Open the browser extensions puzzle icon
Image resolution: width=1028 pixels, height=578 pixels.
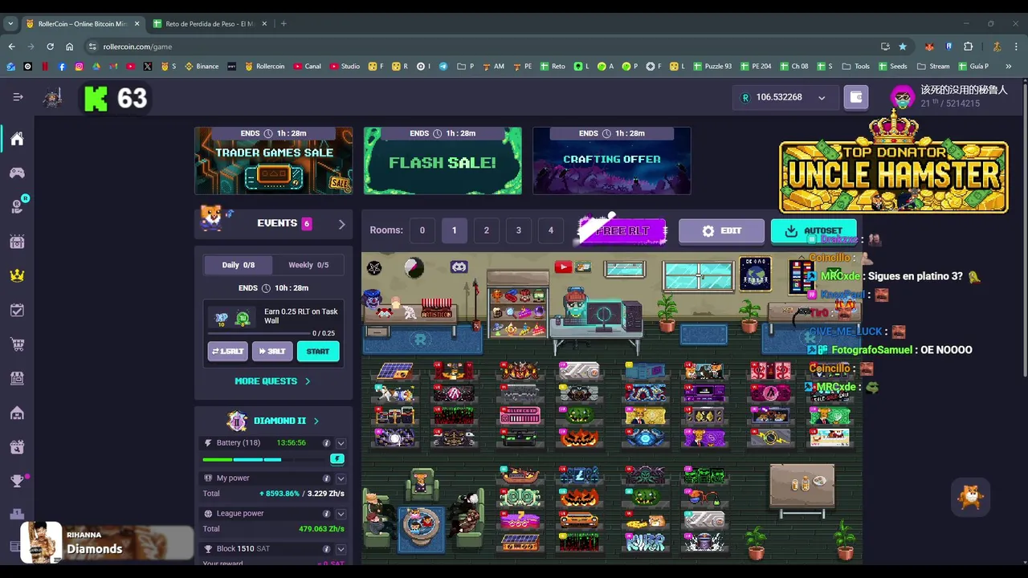(968, 47)
